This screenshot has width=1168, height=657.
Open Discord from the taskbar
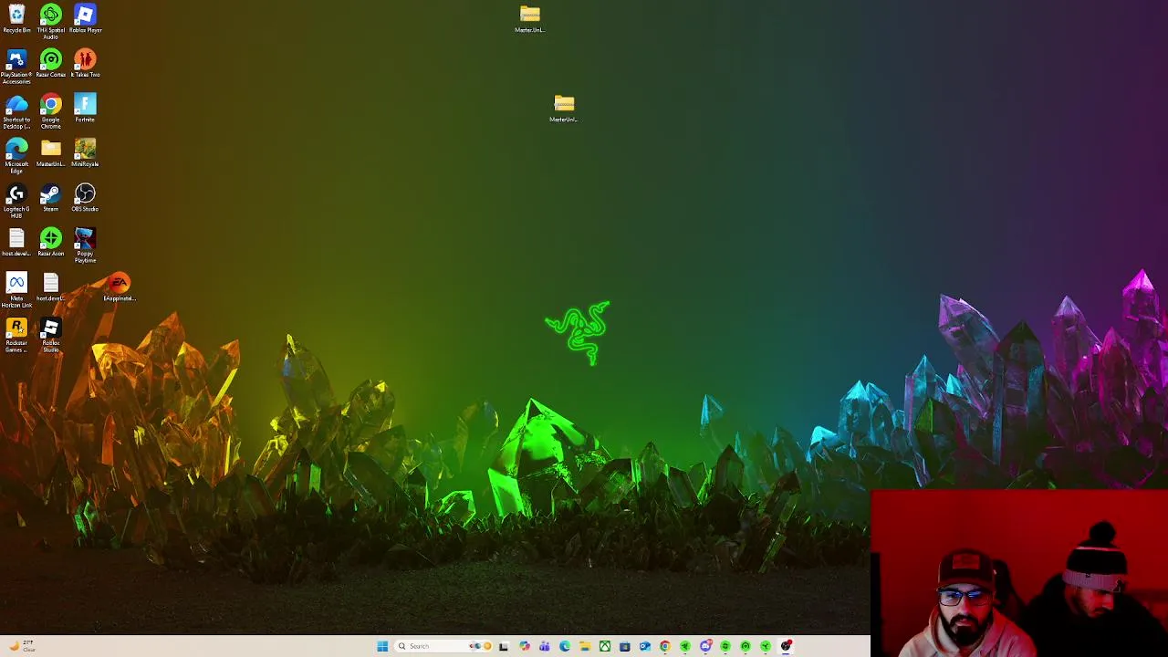pyautogui.click(x=705, y=646)
